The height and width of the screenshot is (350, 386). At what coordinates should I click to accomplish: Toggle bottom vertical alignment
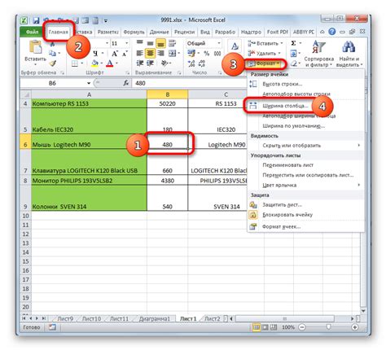[160, 43]
